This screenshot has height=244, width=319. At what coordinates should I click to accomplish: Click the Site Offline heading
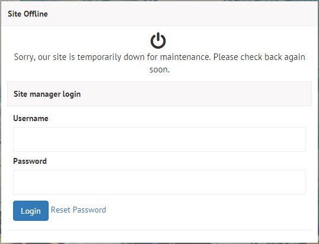tap(28, 14)
